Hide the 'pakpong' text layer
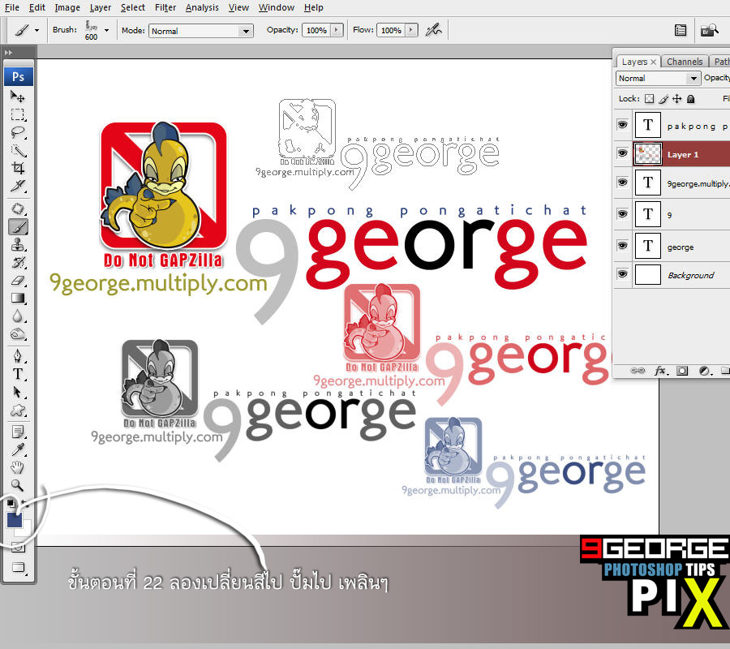The height and width of the screenshot is (649, 730). pyautogui.click(x=622, y=125)
